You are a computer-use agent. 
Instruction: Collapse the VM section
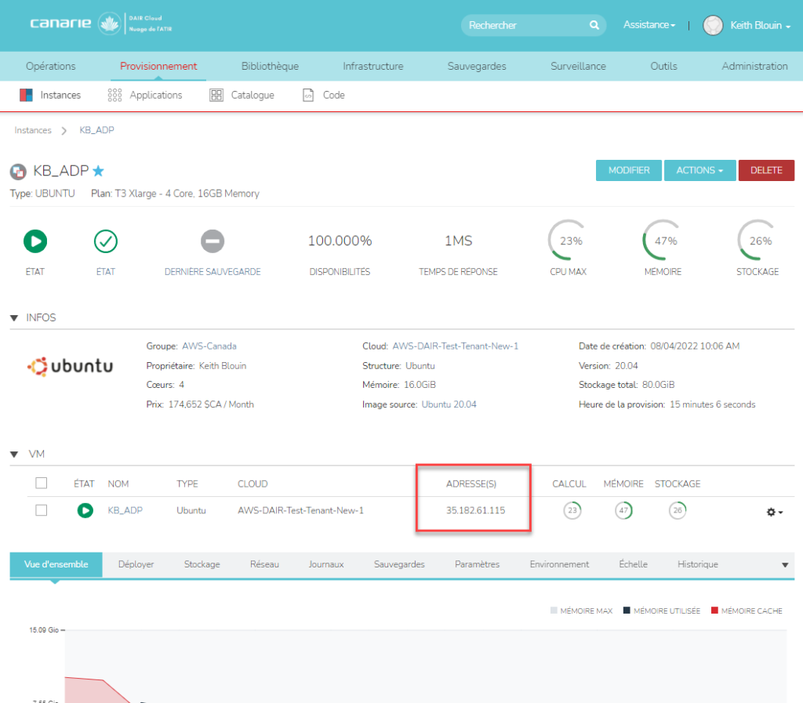click(14, 454)
